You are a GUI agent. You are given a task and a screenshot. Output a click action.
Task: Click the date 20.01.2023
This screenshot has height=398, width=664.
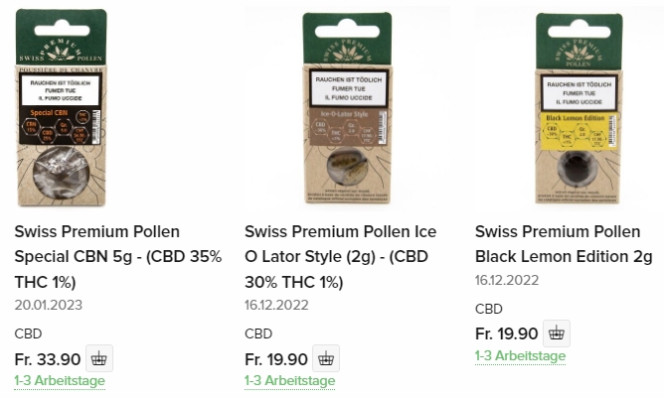(x=49, y=305)
